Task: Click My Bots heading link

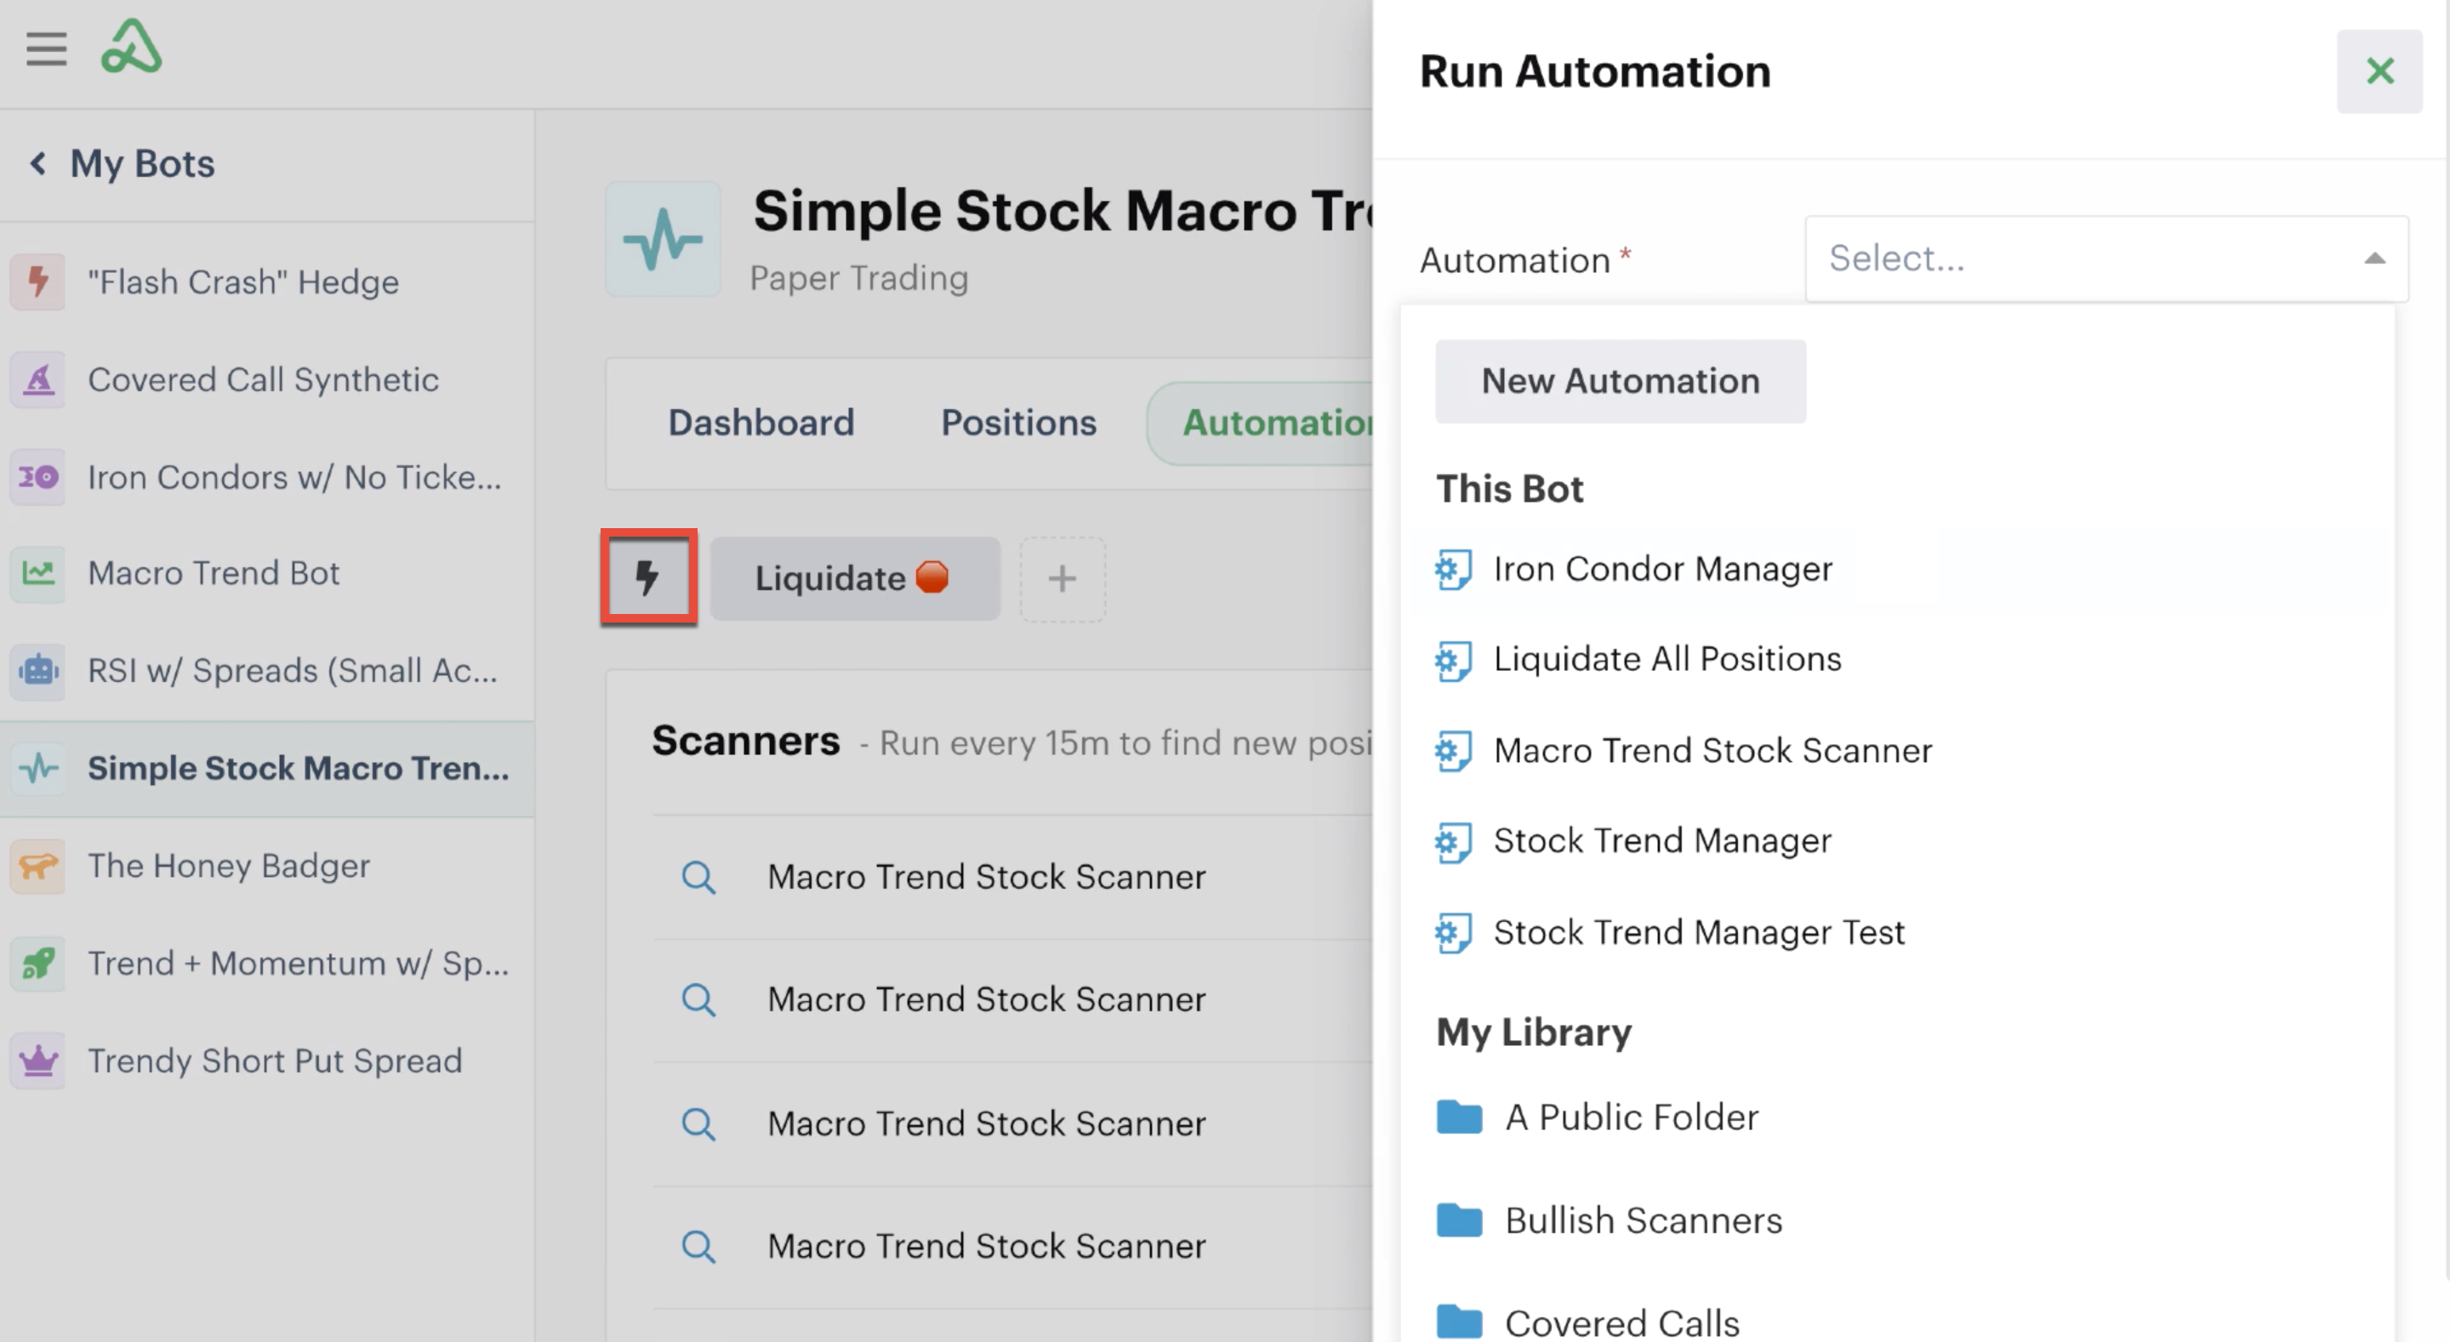Action: [x=143, y=163]
